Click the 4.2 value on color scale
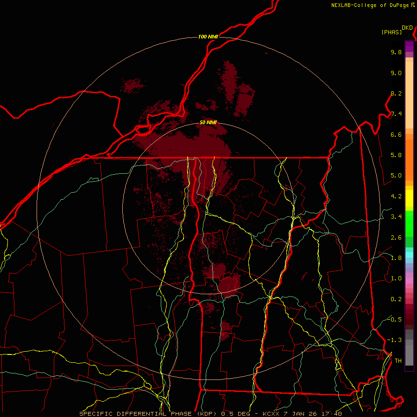 [396, 196]
